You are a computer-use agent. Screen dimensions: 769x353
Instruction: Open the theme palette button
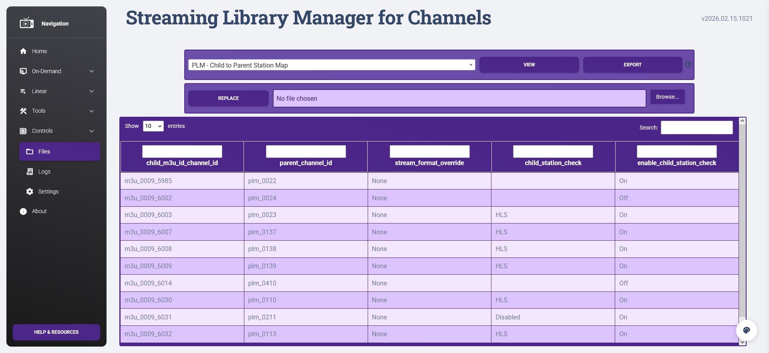[x=746, y=330]
